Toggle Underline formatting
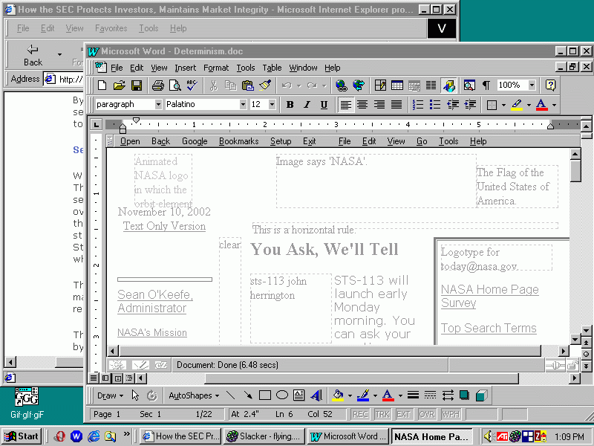594x446 pixels. [x=324, y=104]
